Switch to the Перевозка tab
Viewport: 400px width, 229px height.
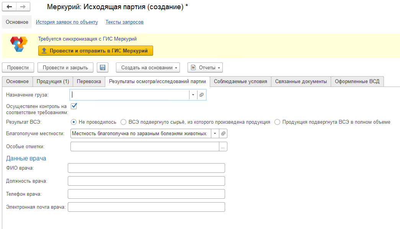pyautogui.click(x=89, y=82)
